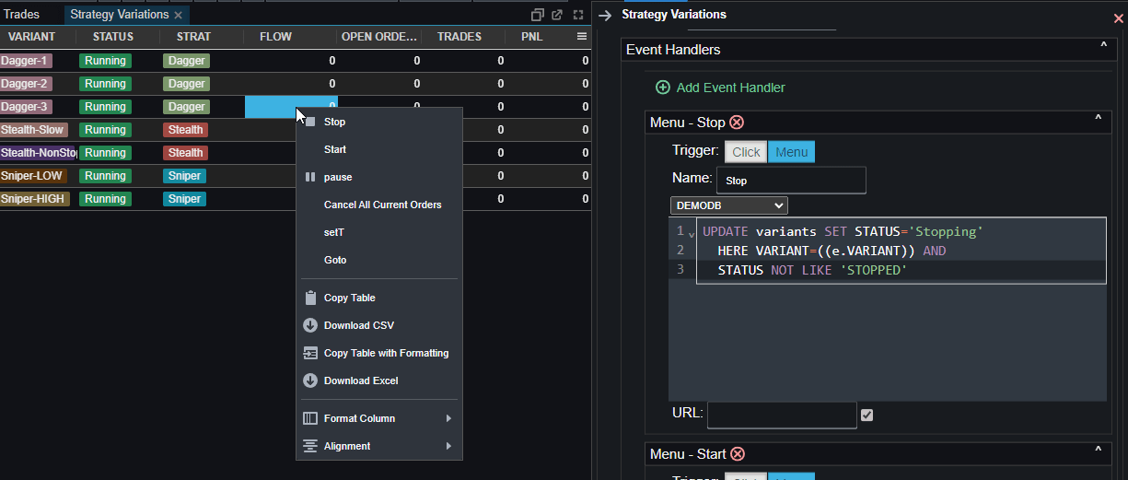Click the Alignment lines icon
This screenshot has height=480, width=1128.
(x=310, y=446)
